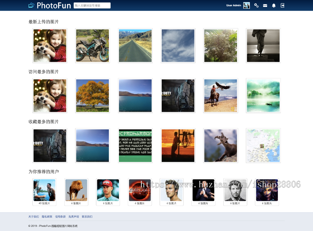Open the Electroharmonix font text image
Screen dimensions: 313x231
tap(135, 146)
